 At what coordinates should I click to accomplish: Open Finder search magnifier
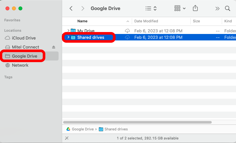[x=227, y=8]
